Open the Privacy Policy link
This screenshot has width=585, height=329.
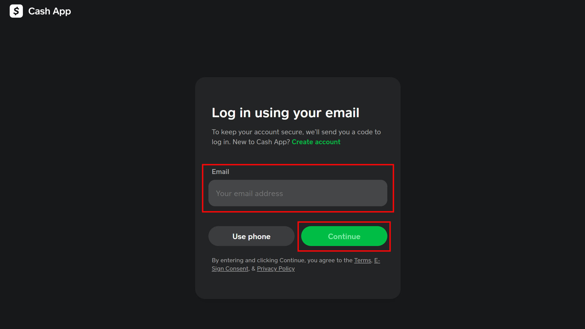click(276, 269)
